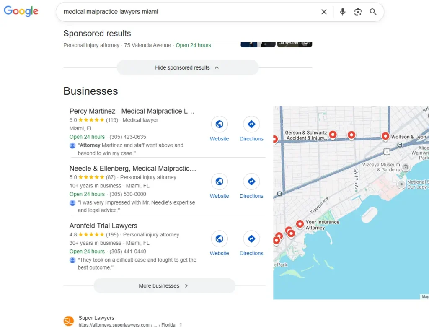This screenshot has height=327, width=429.
Task: Click the Google logo
Action: 21,11
